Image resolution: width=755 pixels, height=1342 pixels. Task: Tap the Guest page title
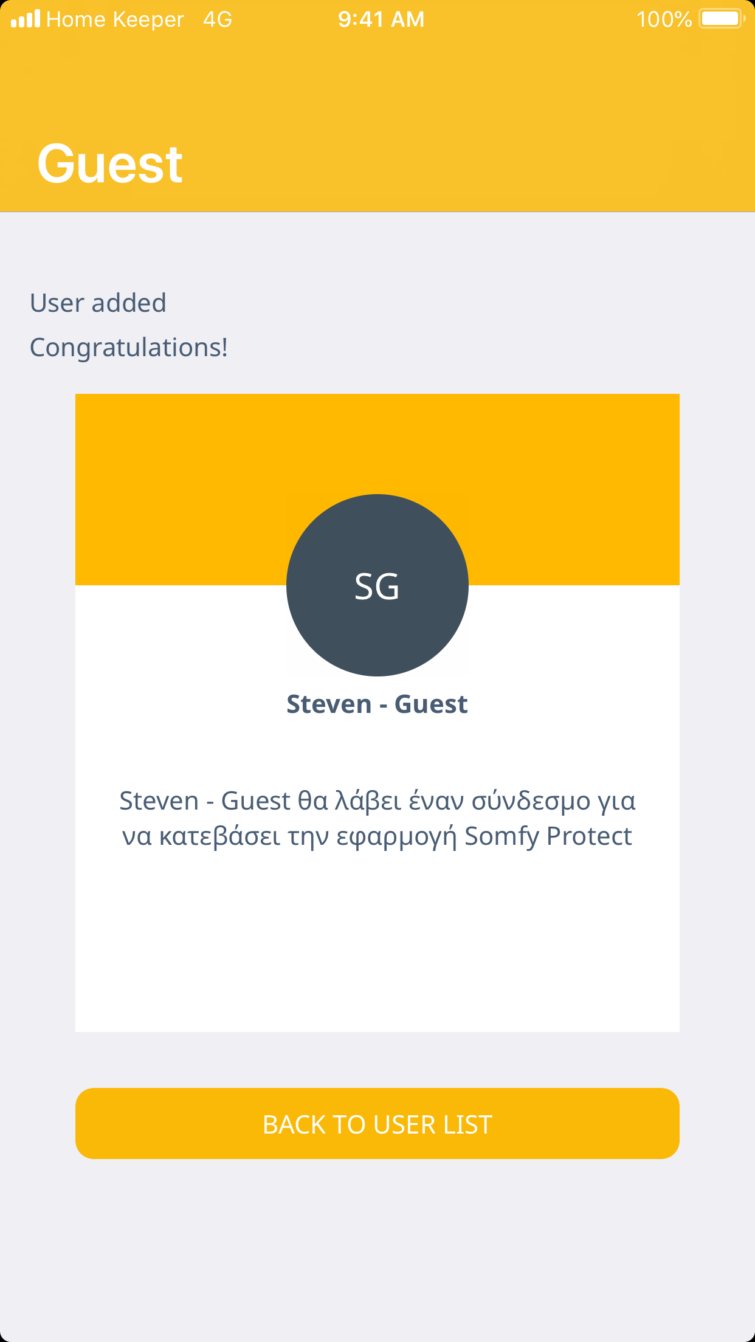110,163
